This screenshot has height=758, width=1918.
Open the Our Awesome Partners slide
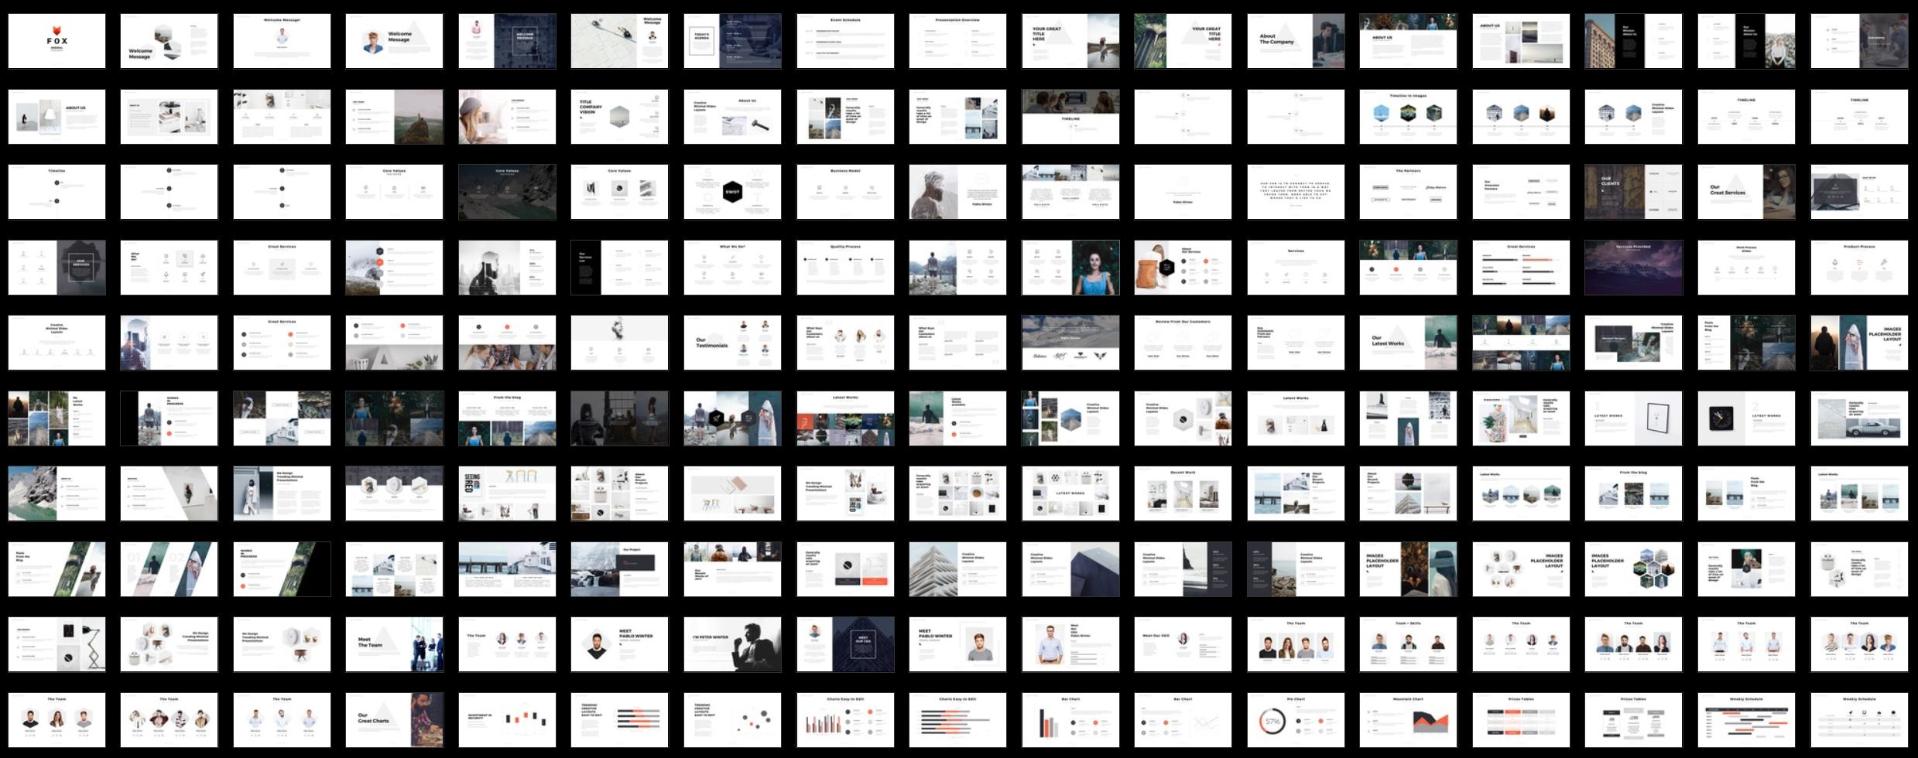click(x=1521, y=192)
